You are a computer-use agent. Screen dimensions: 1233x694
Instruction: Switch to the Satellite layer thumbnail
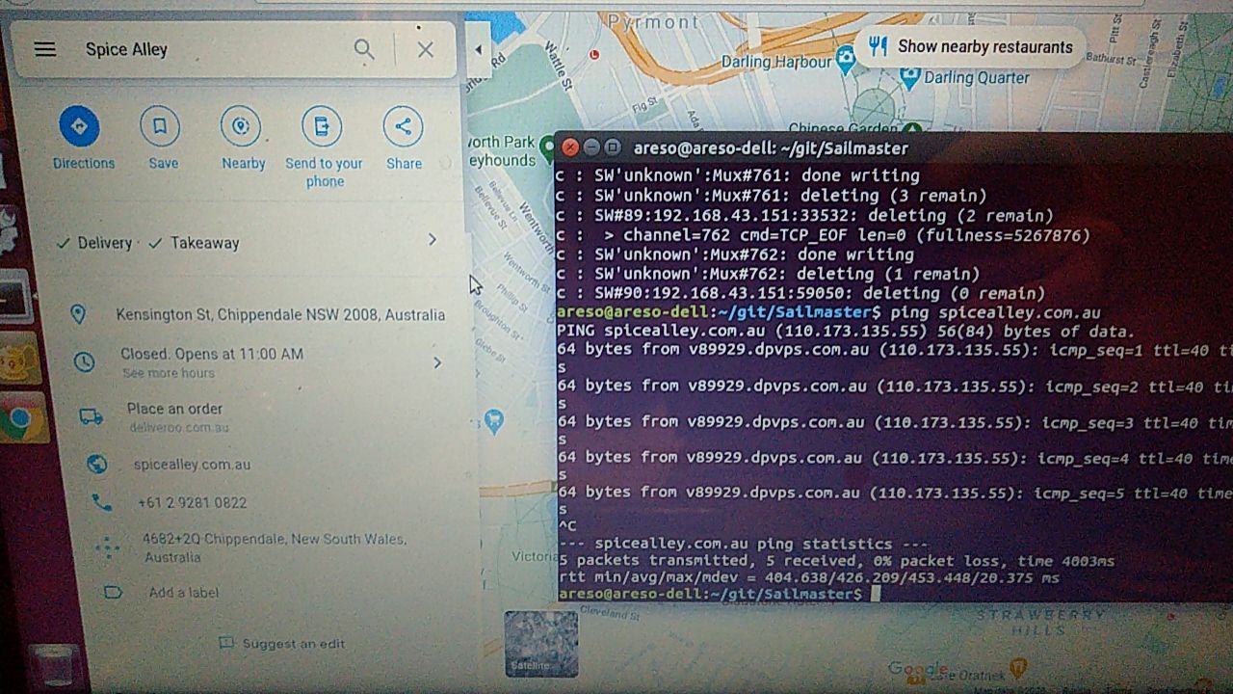(541, 643)
